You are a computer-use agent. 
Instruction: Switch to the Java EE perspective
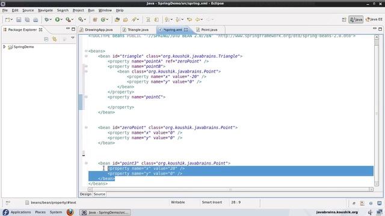pyautogui.click(x=374, y=20)
